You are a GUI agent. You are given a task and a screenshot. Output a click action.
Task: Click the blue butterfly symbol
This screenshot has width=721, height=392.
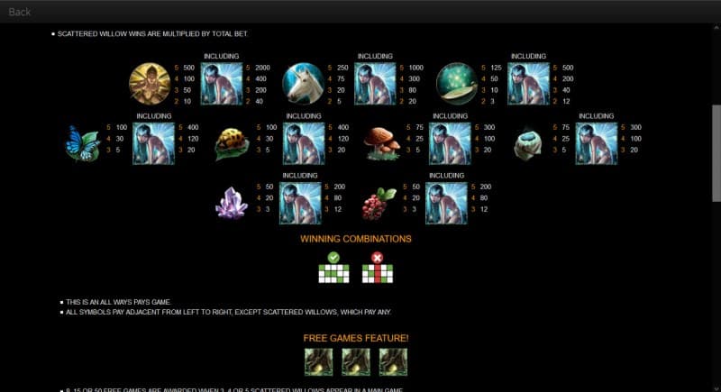click(83, 143)
